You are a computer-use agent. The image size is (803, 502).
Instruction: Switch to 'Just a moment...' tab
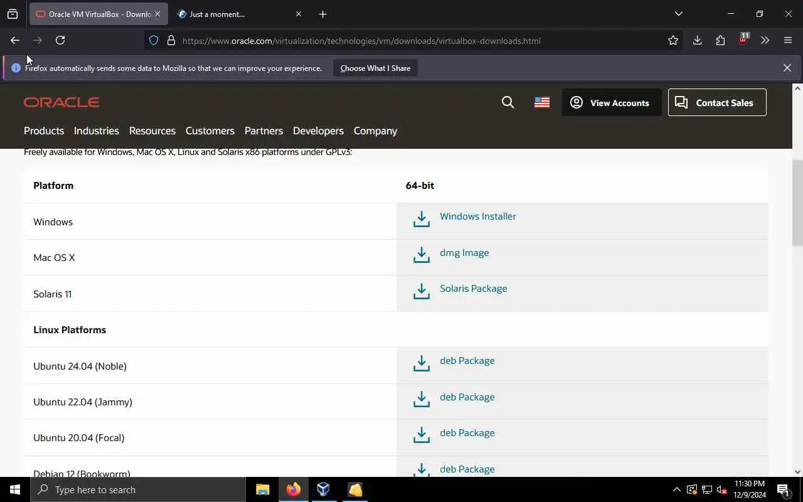click(x=239, y=14)
